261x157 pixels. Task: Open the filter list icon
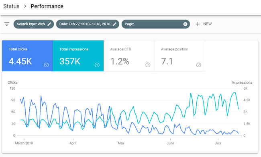7,24
